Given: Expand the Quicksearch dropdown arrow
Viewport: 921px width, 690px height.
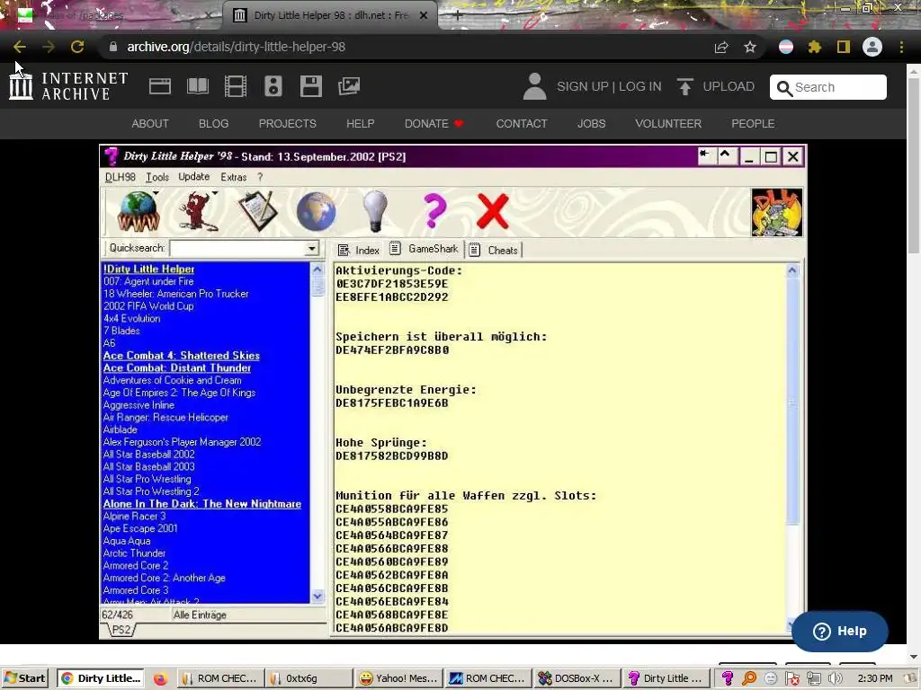Looking at the screenshot, I should pos(312,249).
